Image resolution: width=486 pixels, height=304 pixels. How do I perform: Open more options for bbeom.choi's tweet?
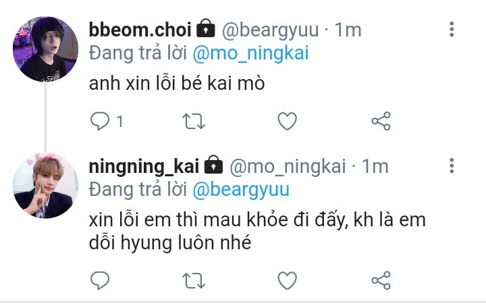tap(452, 30)
